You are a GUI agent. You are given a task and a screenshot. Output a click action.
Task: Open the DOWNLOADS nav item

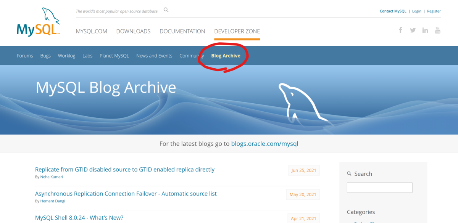coord(133,31)
